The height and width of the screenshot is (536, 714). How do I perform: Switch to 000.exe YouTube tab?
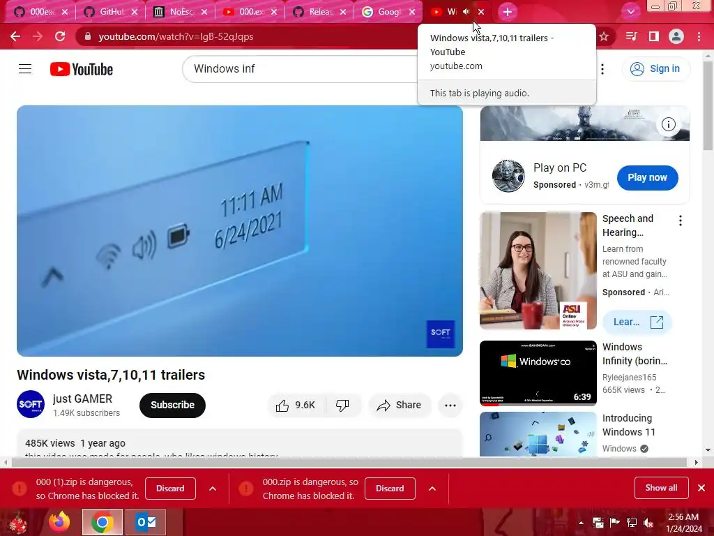[x=250, y=12]
